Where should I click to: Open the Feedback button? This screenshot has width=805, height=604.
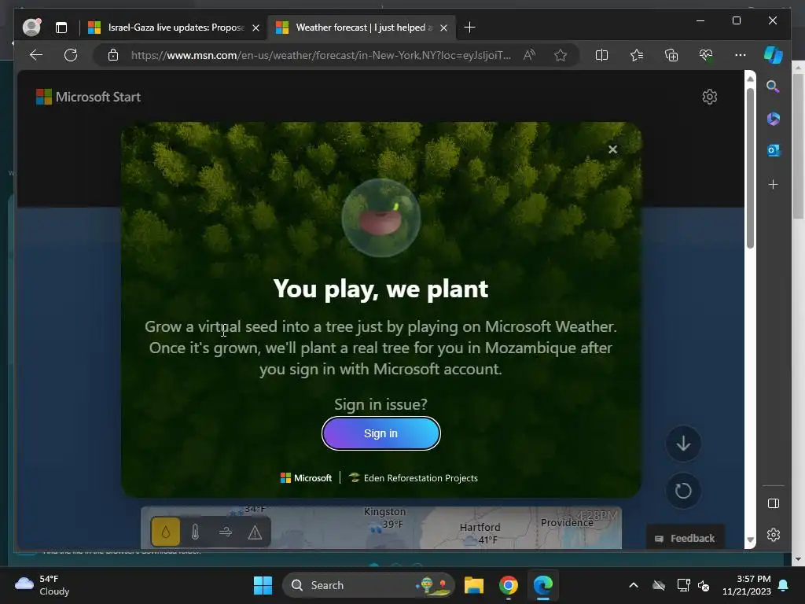[x=685, y=538]
